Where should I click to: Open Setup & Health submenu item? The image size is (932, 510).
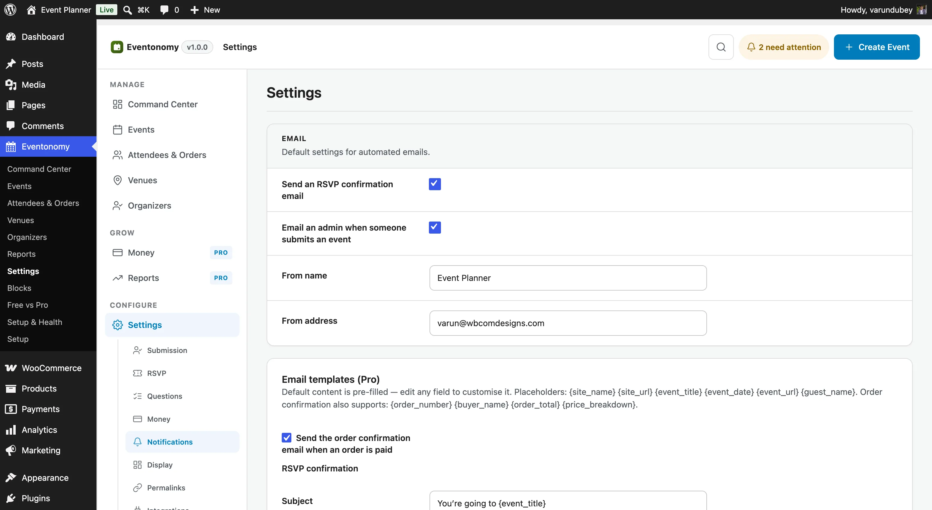click(x=35, y=322)
